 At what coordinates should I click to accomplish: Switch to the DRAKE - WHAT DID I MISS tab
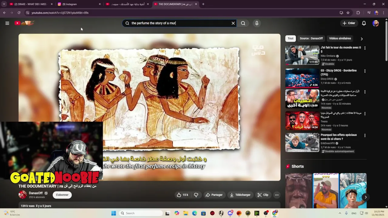(30, 4)
